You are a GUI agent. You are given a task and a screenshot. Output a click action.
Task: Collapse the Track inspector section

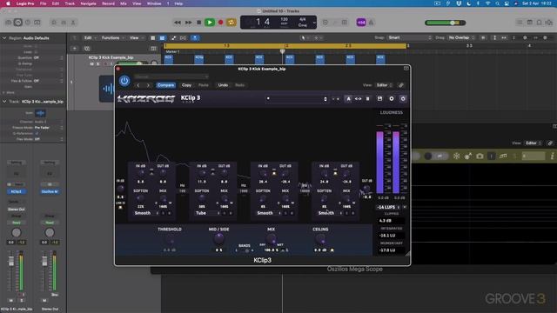pyautogui.click(x=4, y=102)
